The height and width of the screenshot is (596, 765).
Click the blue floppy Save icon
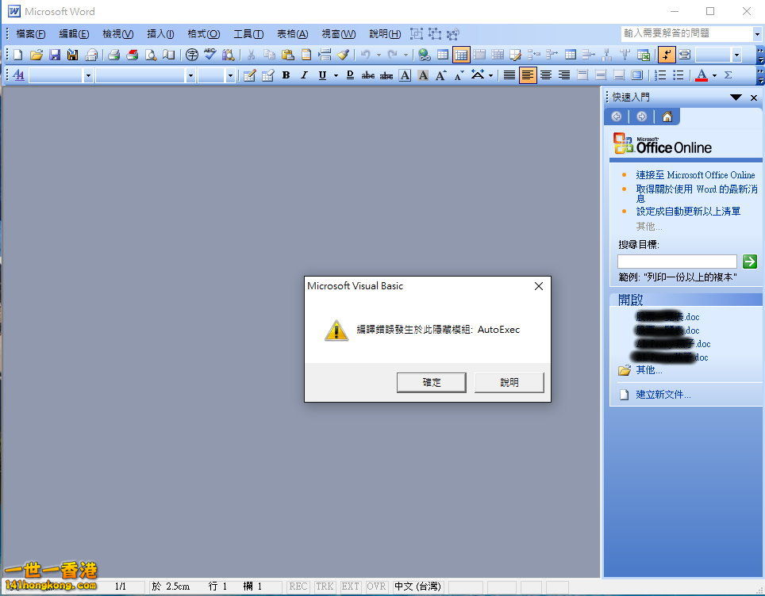pos(55,55)
